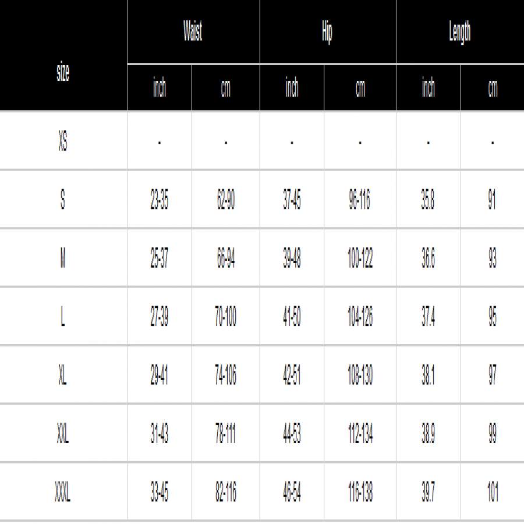Select the M size row label

click(x=63, y=259)
